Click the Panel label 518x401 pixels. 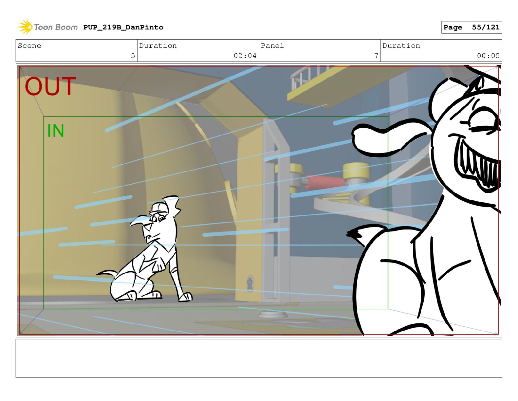(272, 46)
